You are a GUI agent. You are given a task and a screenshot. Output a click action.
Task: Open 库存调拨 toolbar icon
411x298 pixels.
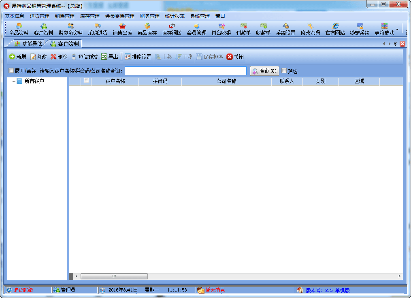(172, 29)
